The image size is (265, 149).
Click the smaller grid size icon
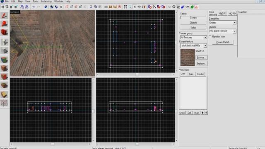click(x=11, y=7)
